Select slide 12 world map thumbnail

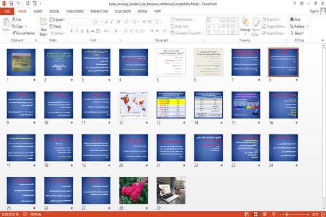point(134,105)
